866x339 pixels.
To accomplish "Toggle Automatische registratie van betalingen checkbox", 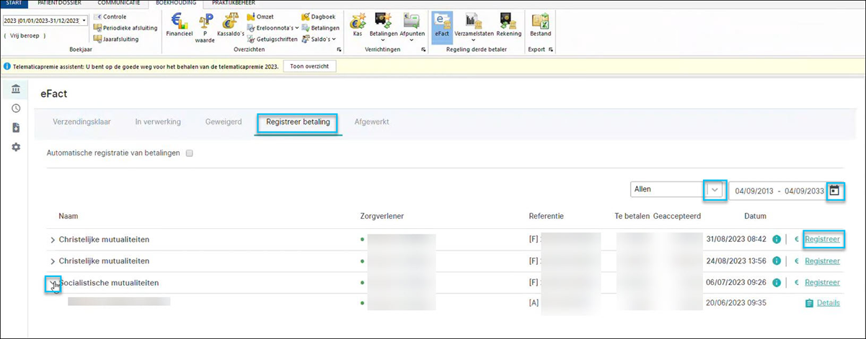I will tap(189, 153).
